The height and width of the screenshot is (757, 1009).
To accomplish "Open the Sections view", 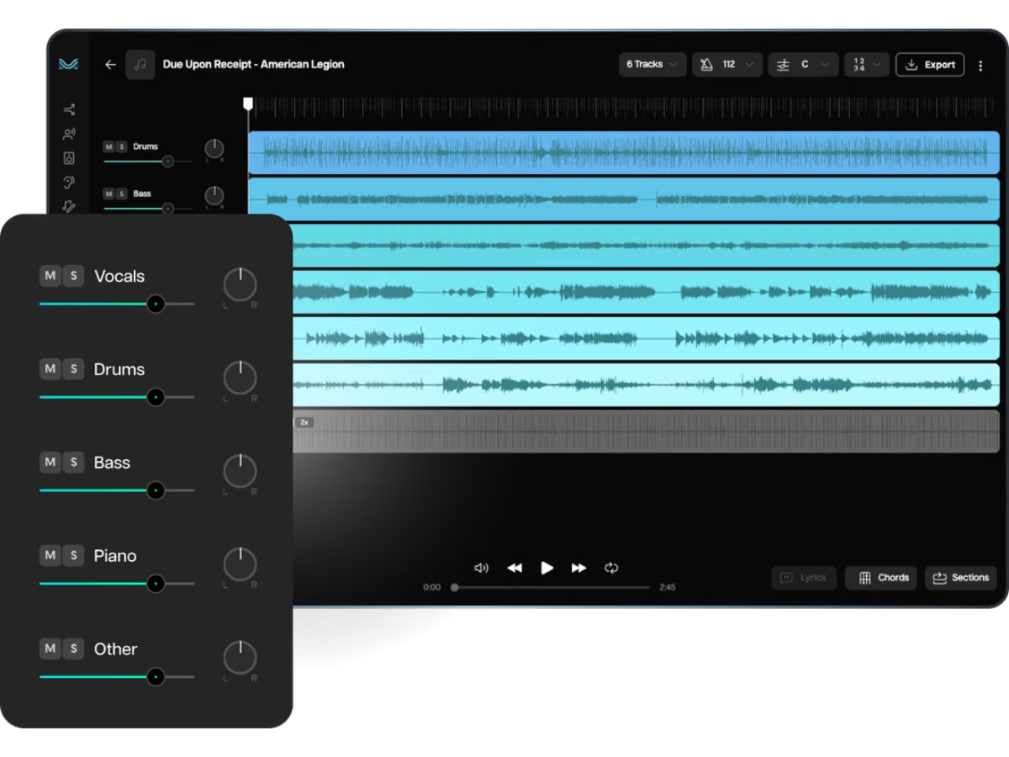I will [x=960, y=578].
